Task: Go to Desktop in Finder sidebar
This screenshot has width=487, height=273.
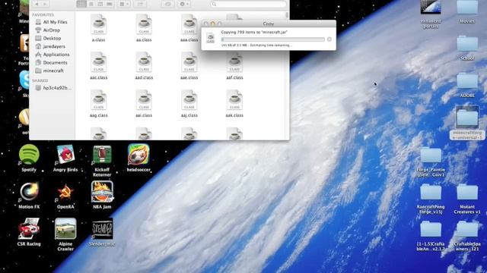Action: point(52,38)
